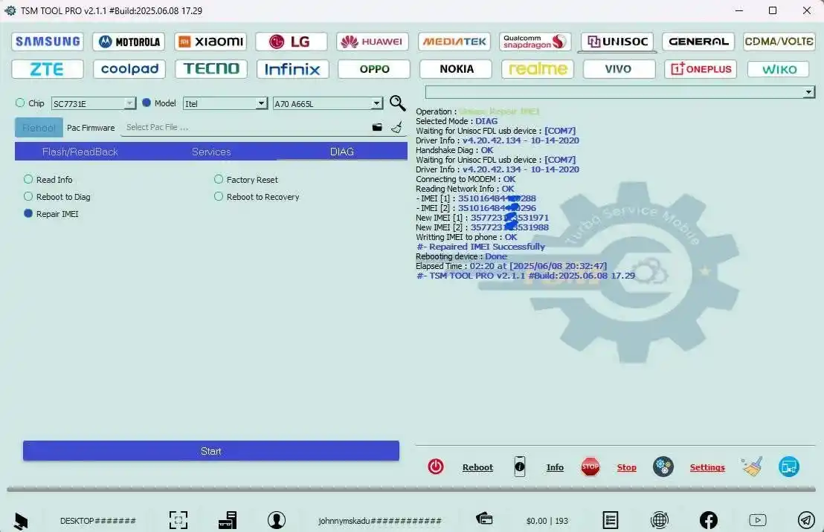Click the red power Reboot icon
The height and width of the screenshot is (532, 824).
pyautogui.click(x=436, y=467)
